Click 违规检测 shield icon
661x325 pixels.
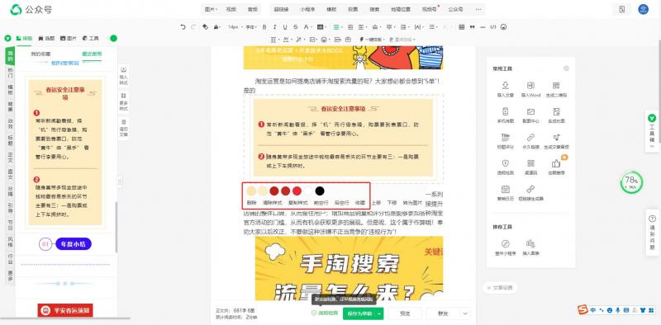point(505,163)
